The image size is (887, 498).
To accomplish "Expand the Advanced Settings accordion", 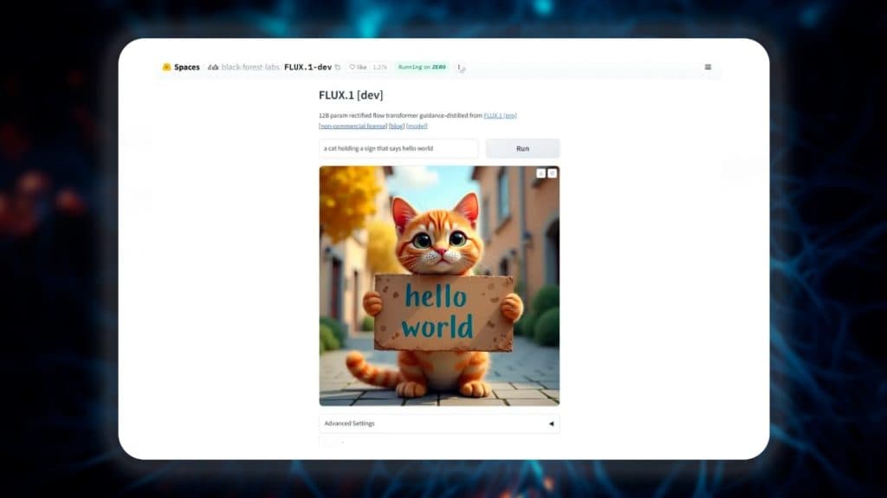I will (439, 424).
